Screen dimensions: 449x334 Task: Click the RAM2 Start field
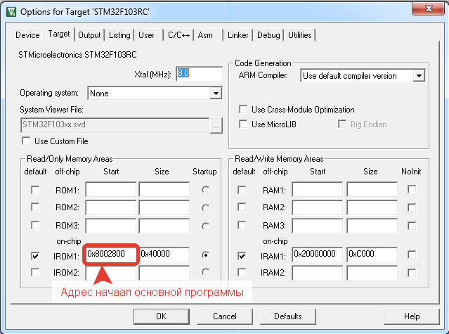click(x=318, y=207)
